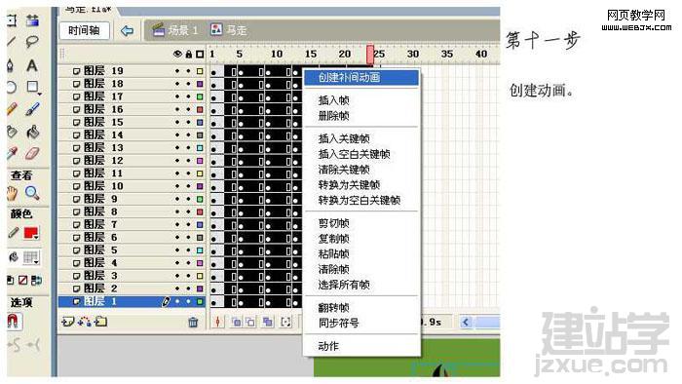Click 图层 17 yellow-green outline color swatch
This screenshot has width=682, height=384.
click(200, 96)
